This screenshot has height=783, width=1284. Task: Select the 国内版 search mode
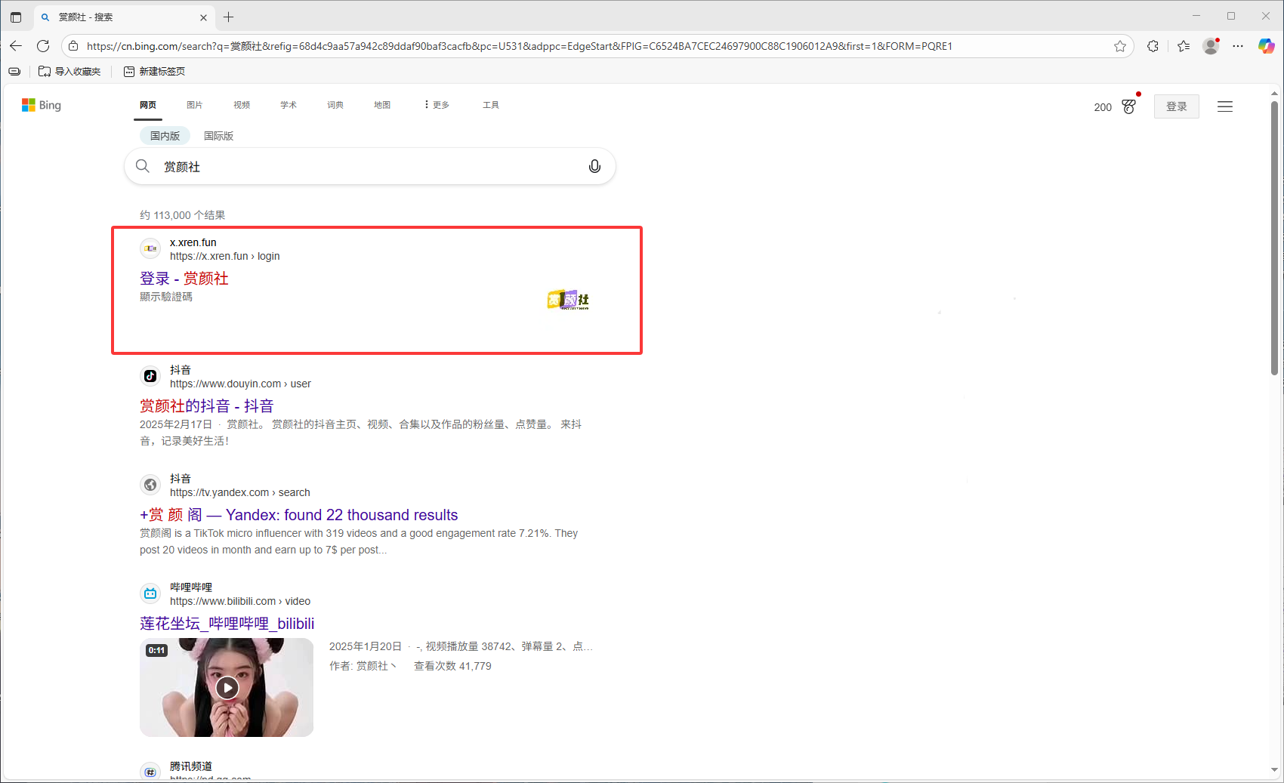point(165,136)
